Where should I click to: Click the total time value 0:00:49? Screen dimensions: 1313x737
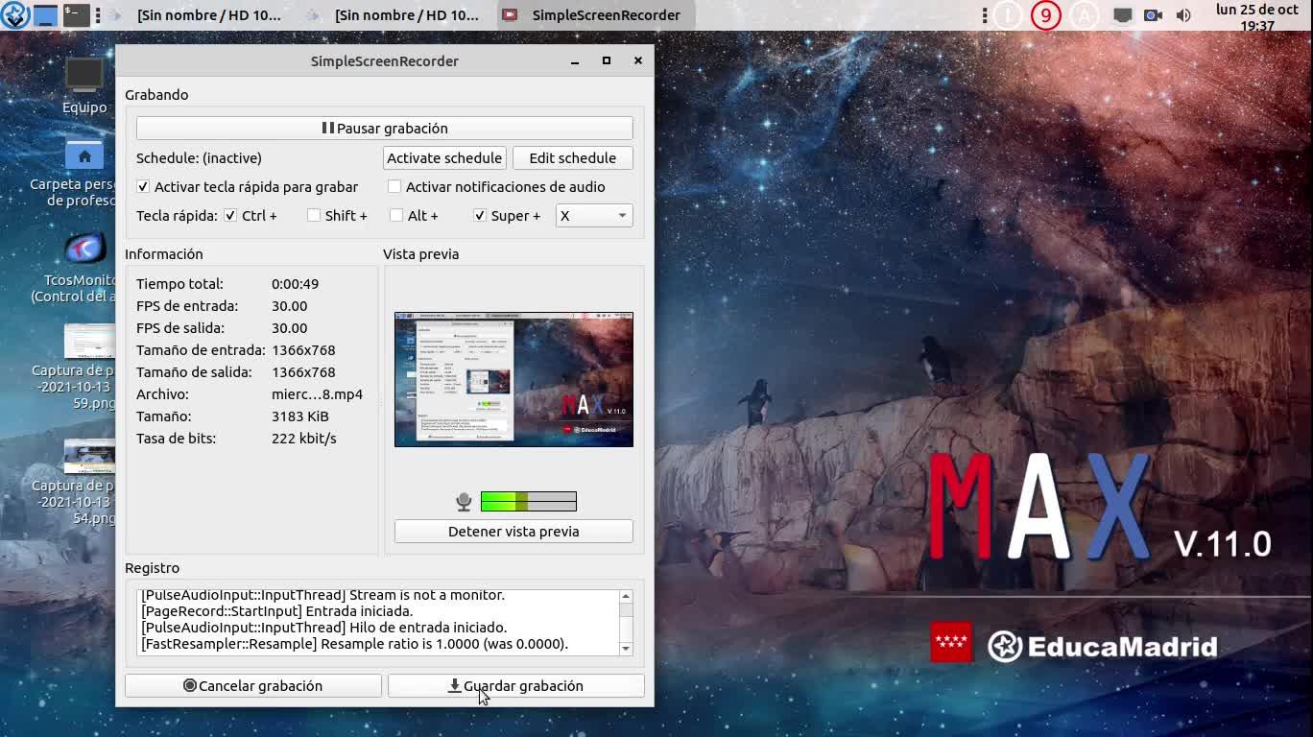pyautogui.click(x=296, y=284)
